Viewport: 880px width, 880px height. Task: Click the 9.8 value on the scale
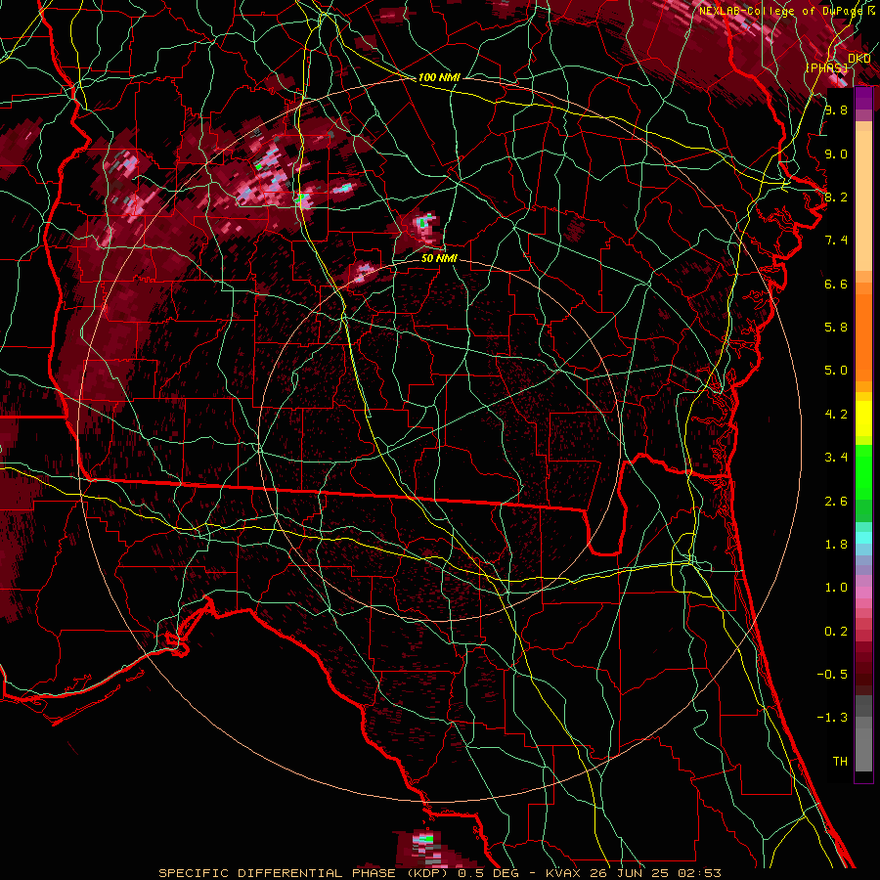pos(836,110)
